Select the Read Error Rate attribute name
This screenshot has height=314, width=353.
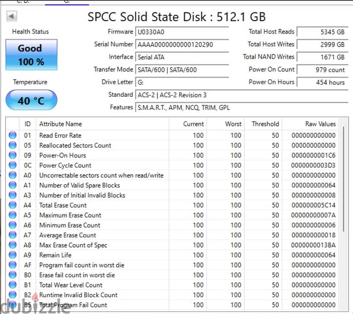pos(60,135)
